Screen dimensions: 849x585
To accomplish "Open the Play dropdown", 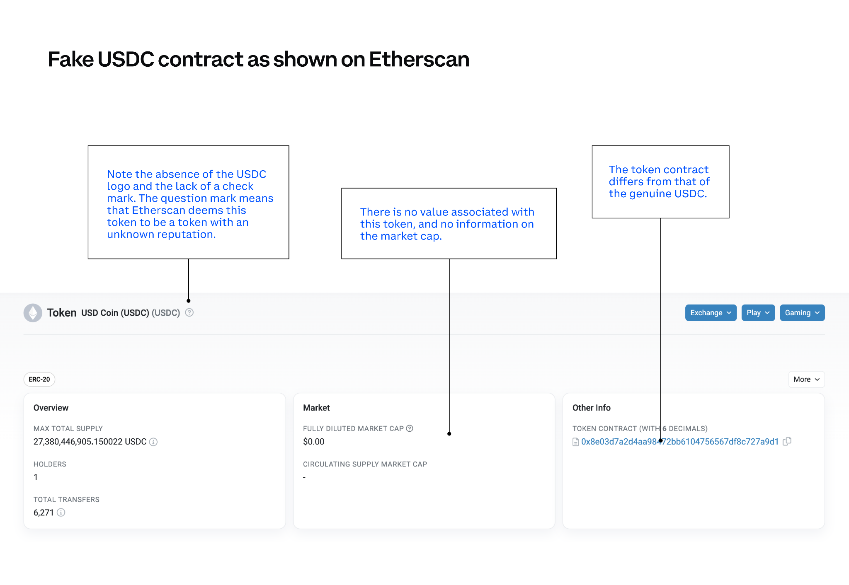I will [x=758, y=313].
